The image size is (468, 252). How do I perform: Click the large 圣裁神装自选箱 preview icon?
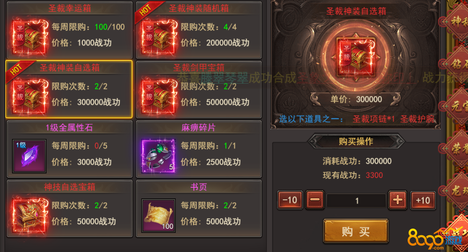pyautogui.click(x=356, y=57)
